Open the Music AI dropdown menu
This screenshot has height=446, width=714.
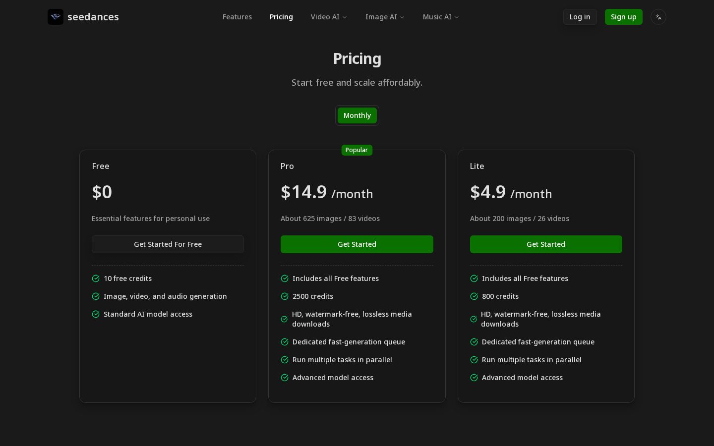(x=441, y=17)
